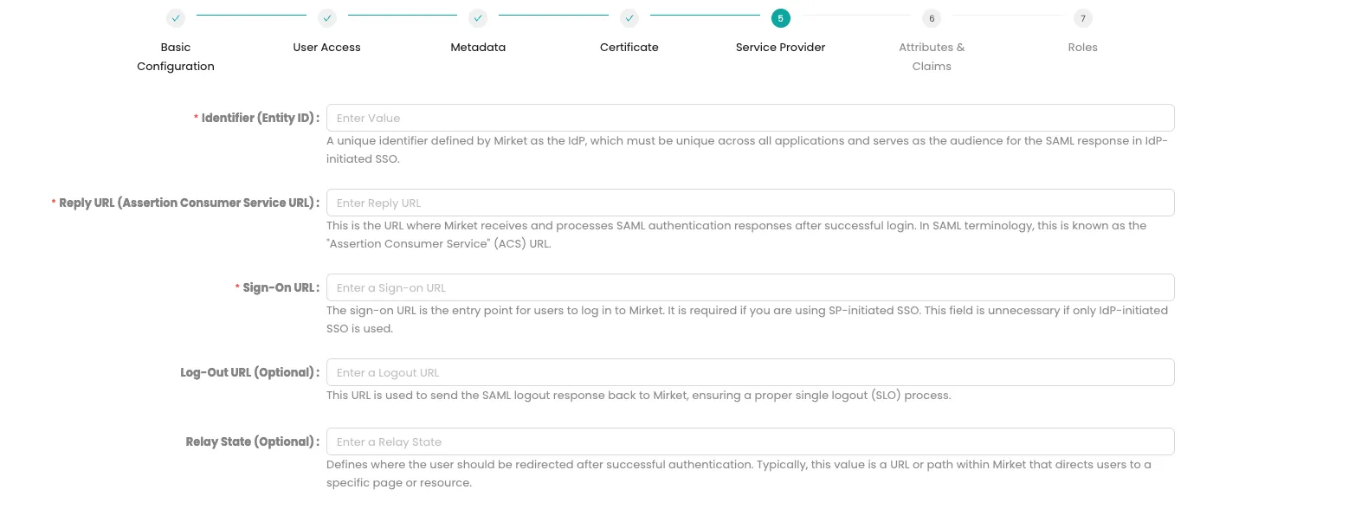Click step 7 circle for Roles
Image resolution: width=1355 pixels, height=522 pixels.
[x=1082, y=17]
